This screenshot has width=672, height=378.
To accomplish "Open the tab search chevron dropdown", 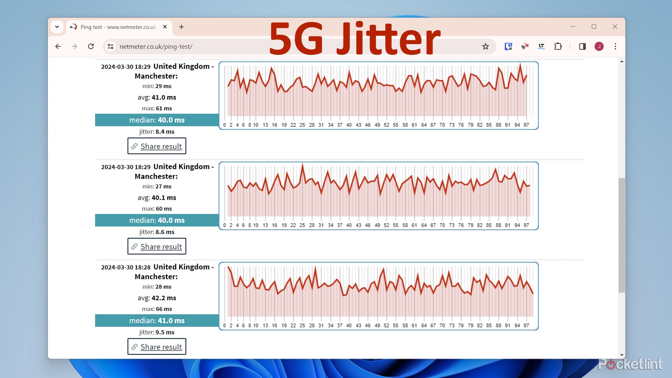I will [x=57, y=27].
